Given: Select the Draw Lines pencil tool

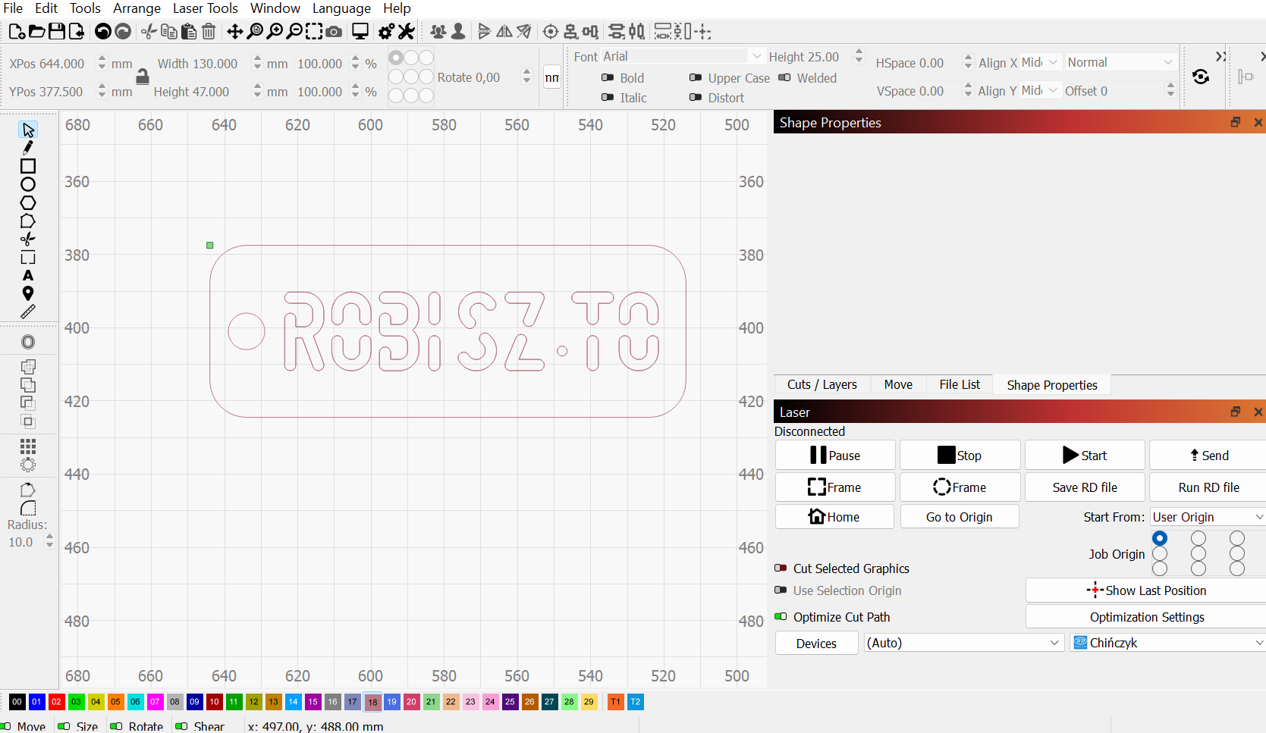Looking at the screenshot, I should [28, 148].
